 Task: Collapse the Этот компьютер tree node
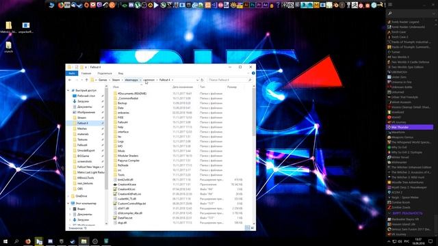(x=68, y=204)
